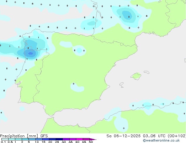Click the '40' legend scale label
Image resolution: width=186 pixels, height=143 pixels.
pos(77,142)
